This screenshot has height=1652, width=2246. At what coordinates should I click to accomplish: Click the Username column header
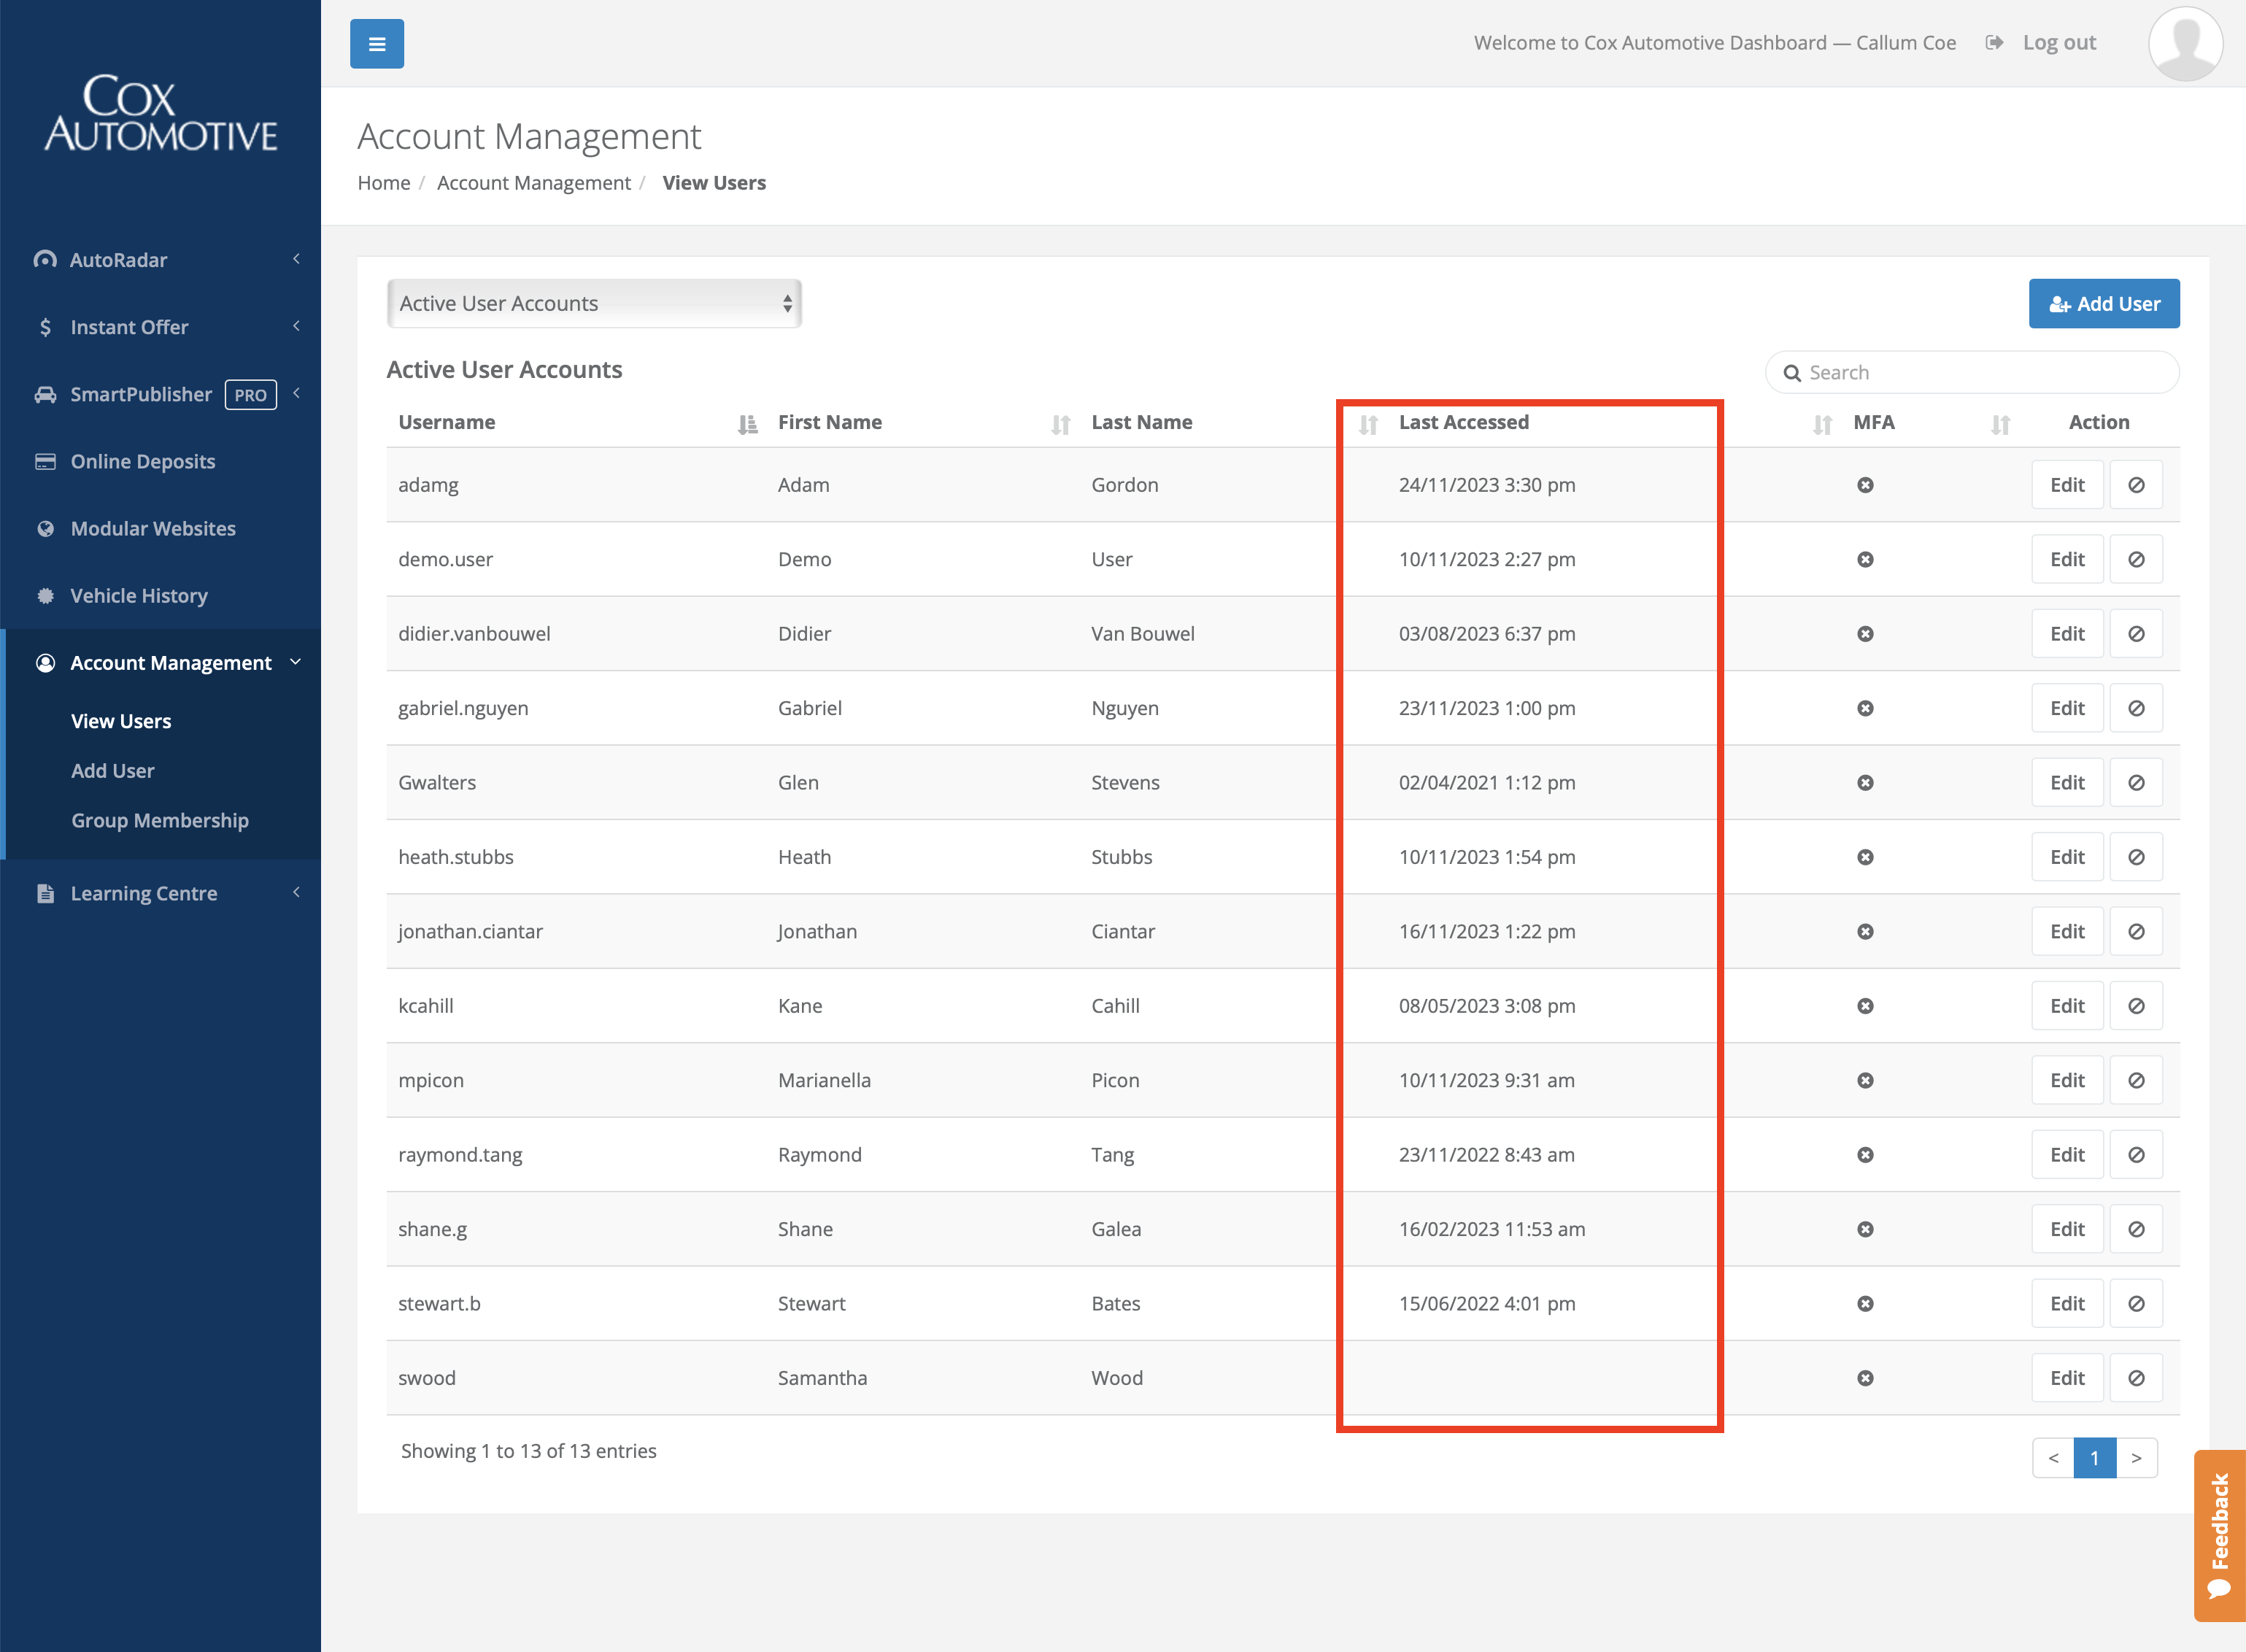[446, 422]
